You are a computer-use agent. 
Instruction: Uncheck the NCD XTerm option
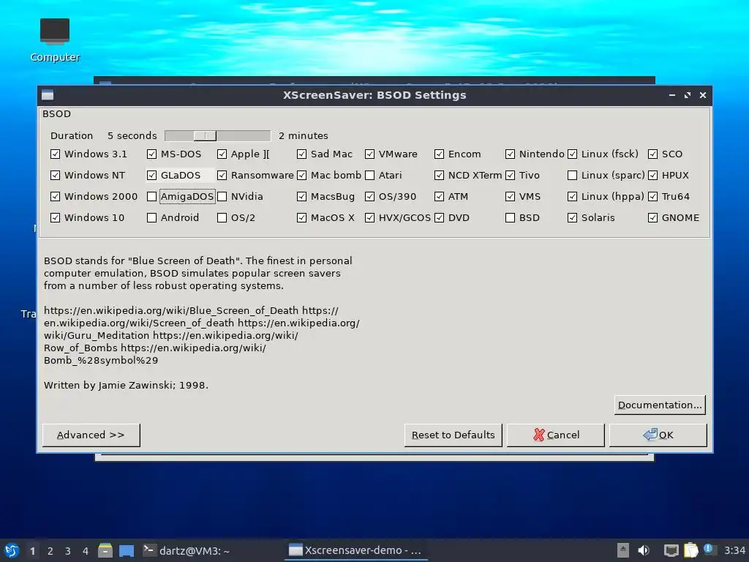pyautogui.click(x=440, y=176)
